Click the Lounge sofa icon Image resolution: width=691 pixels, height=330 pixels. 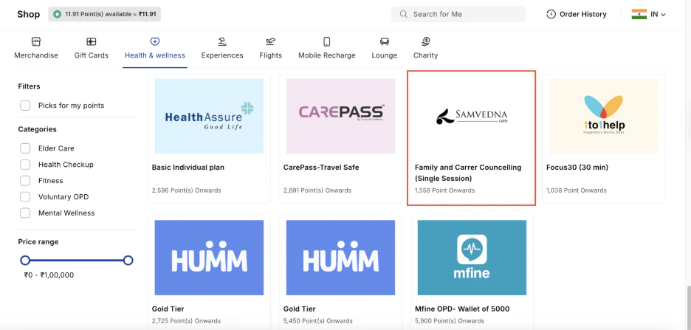(385, 41)
